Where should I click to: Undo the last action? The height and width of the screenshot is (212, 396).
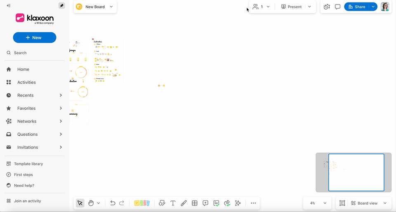(x=113, y=203)
